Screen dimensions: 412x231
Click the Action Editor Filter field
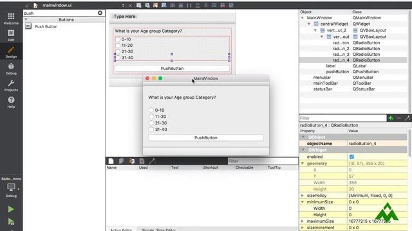(x=263, y=161)
